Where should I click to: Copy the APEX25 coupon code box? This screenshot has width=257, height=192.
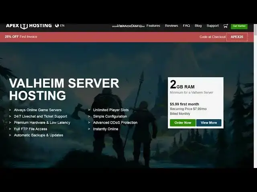coord(237,37)
